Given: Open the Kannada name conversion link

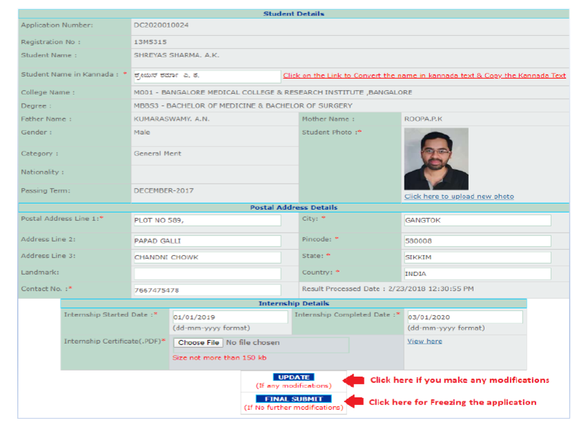Looking at the screenshot, I should tap(424, 75).
